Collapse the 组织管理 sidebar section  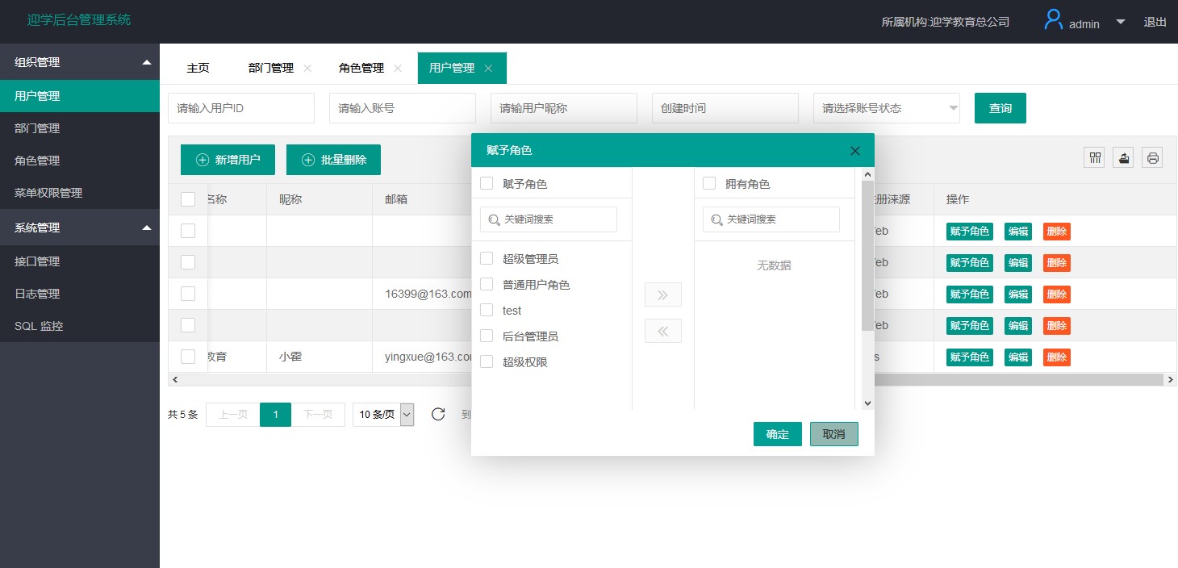click(146, 62)
